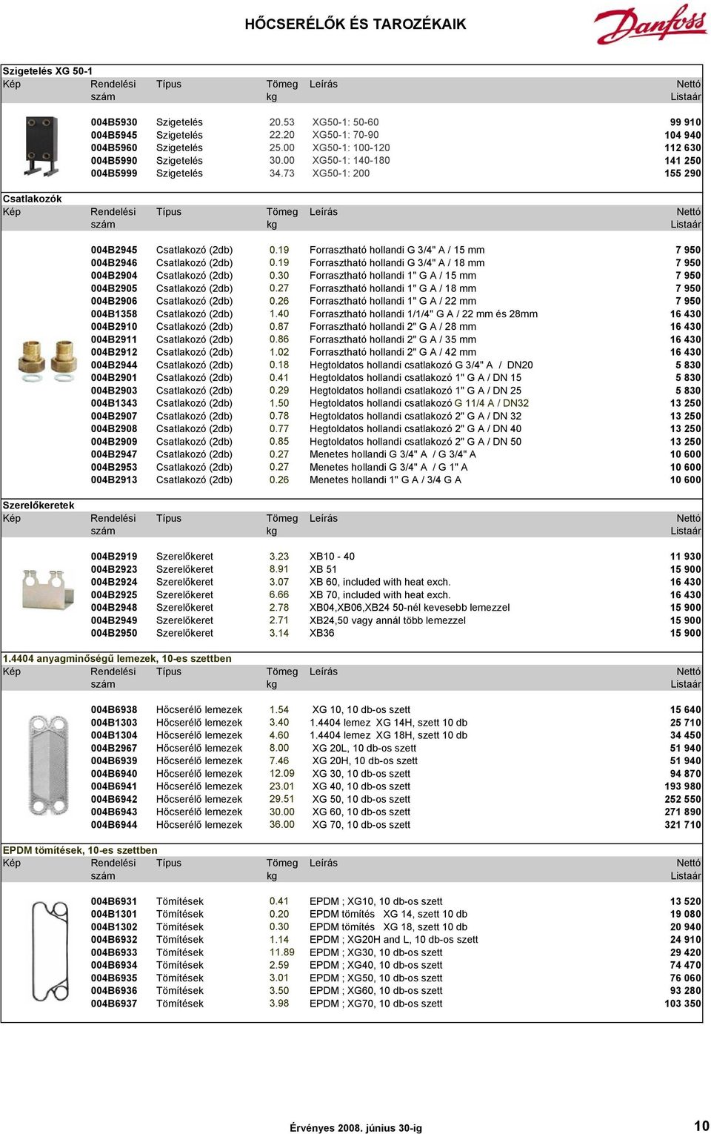The width and height of the screenshot is (711, 1134).
Task: Click order number 004B1358
Action: 114,314
